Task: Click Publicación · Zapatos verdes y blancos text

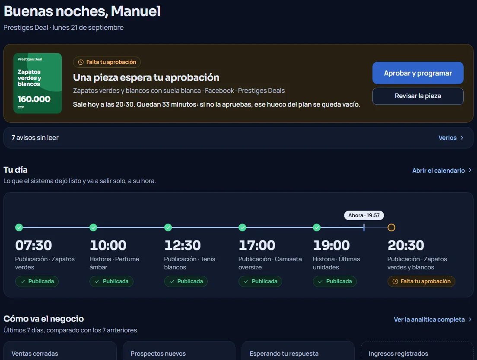Action: pos(417,263)
